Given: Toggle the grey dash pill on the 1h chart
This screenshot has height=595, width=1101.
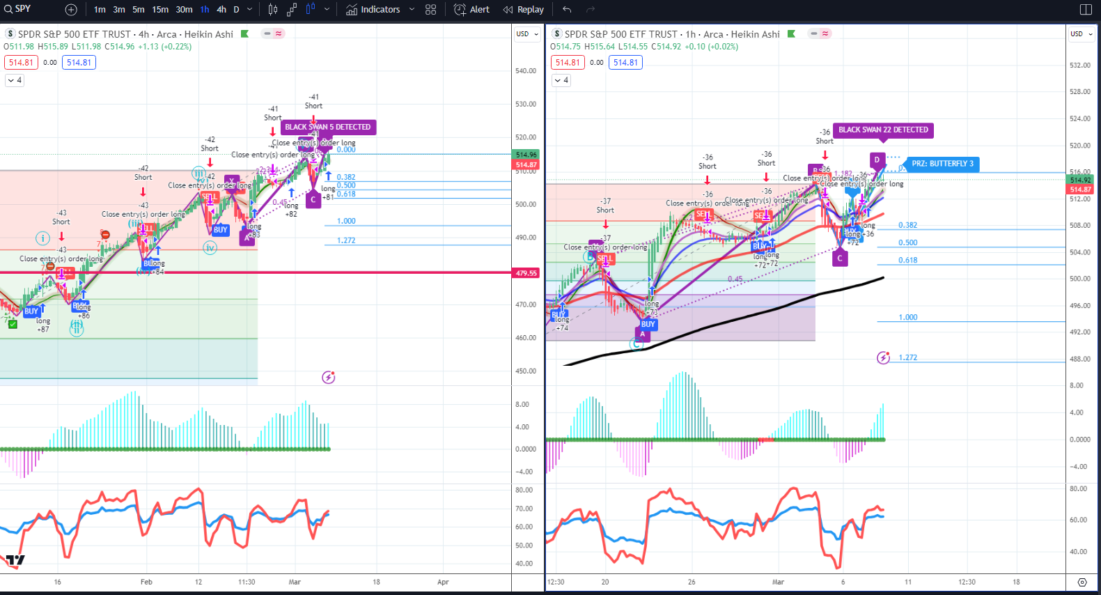Looking at the screenshot, I should (x=814, y=33).
